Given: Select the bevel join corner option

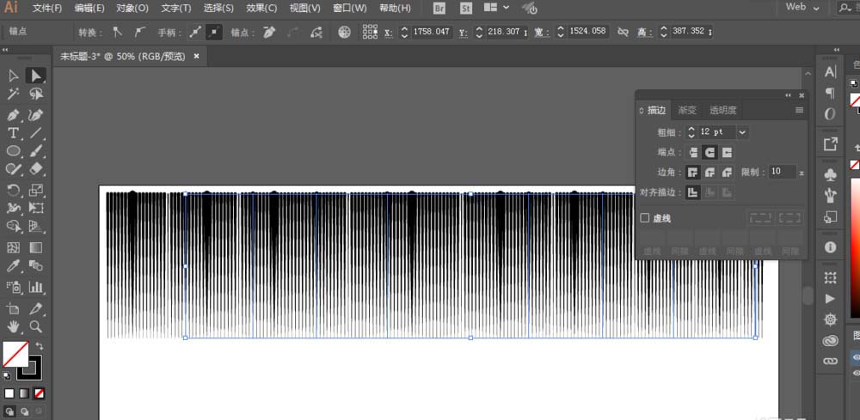Looking at the screenshot, I should [727, 172].
